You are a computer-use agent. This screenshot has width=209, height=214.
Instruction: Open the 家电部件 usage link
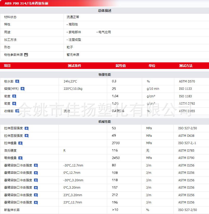[75, 32]
